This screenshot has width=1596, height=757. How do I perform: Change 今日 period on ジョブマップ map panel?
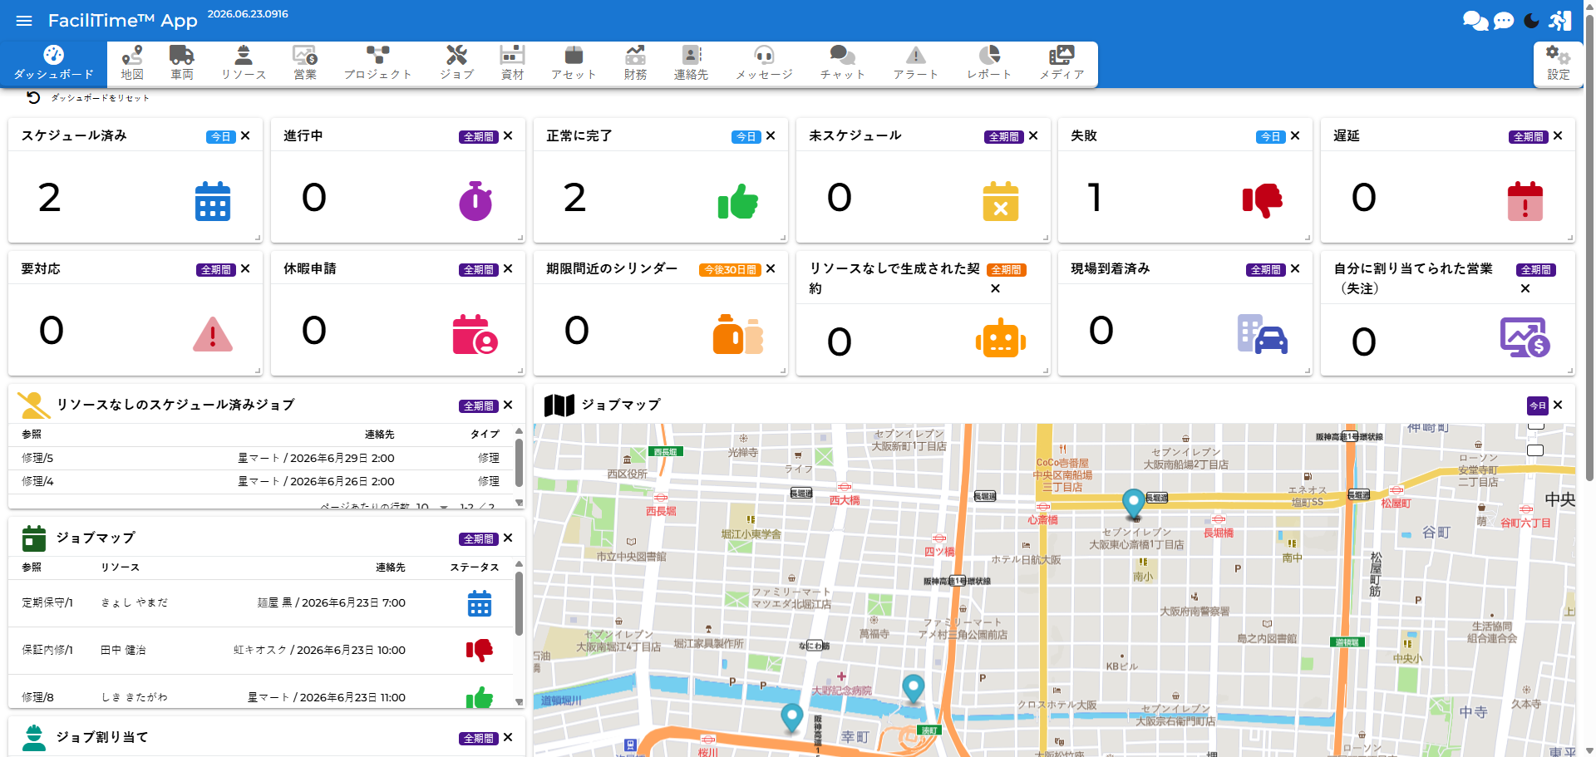point(1538,406)
